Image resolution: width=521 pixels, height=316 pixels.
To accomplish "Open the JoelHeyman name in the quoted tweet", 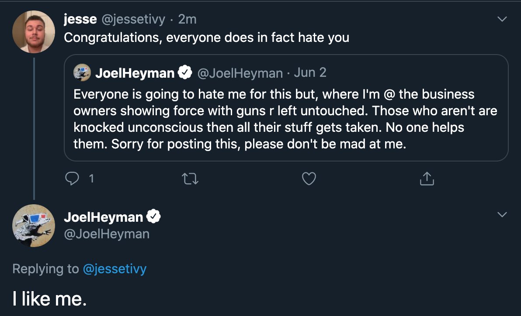I will click(x=135, y=73).
